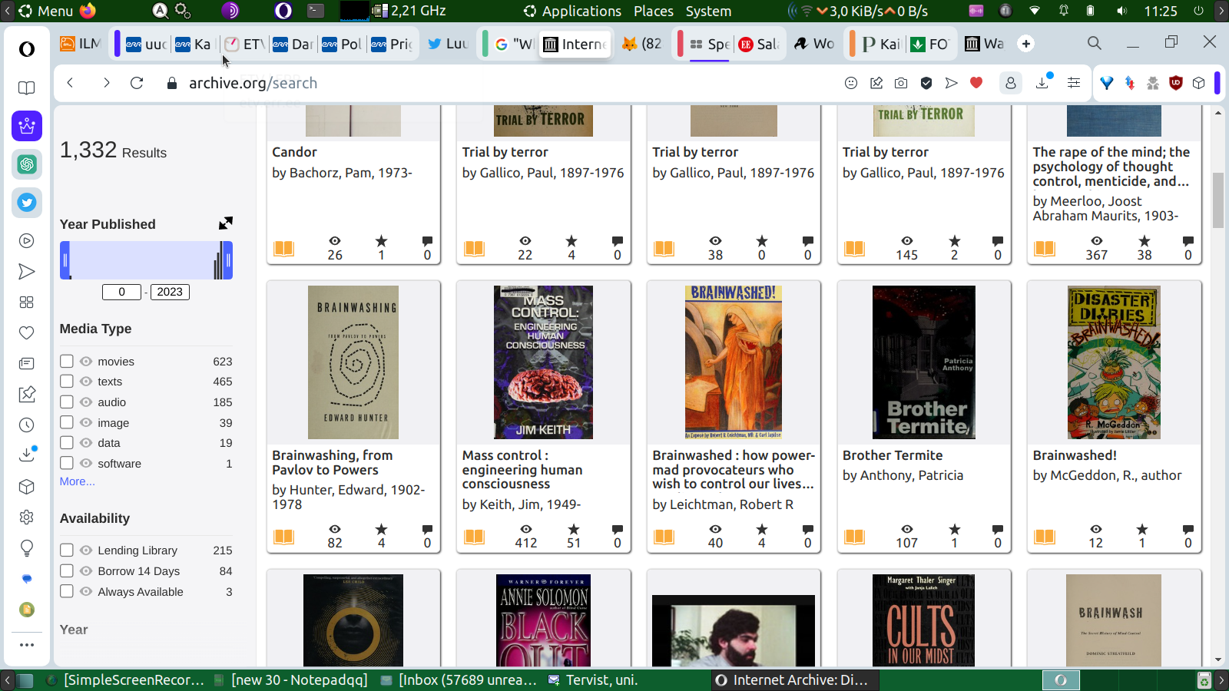Switch to the Internet Archive browser tab
The image size is (1229, 691).
click(x=575, y=44)
